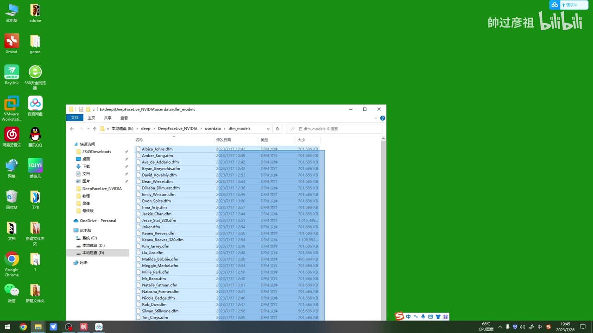
Task: Open the Explorer help question icon
Action: pos(382,118)
